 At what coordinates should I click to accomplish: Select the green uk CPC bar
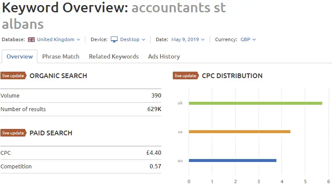[256, 103]
